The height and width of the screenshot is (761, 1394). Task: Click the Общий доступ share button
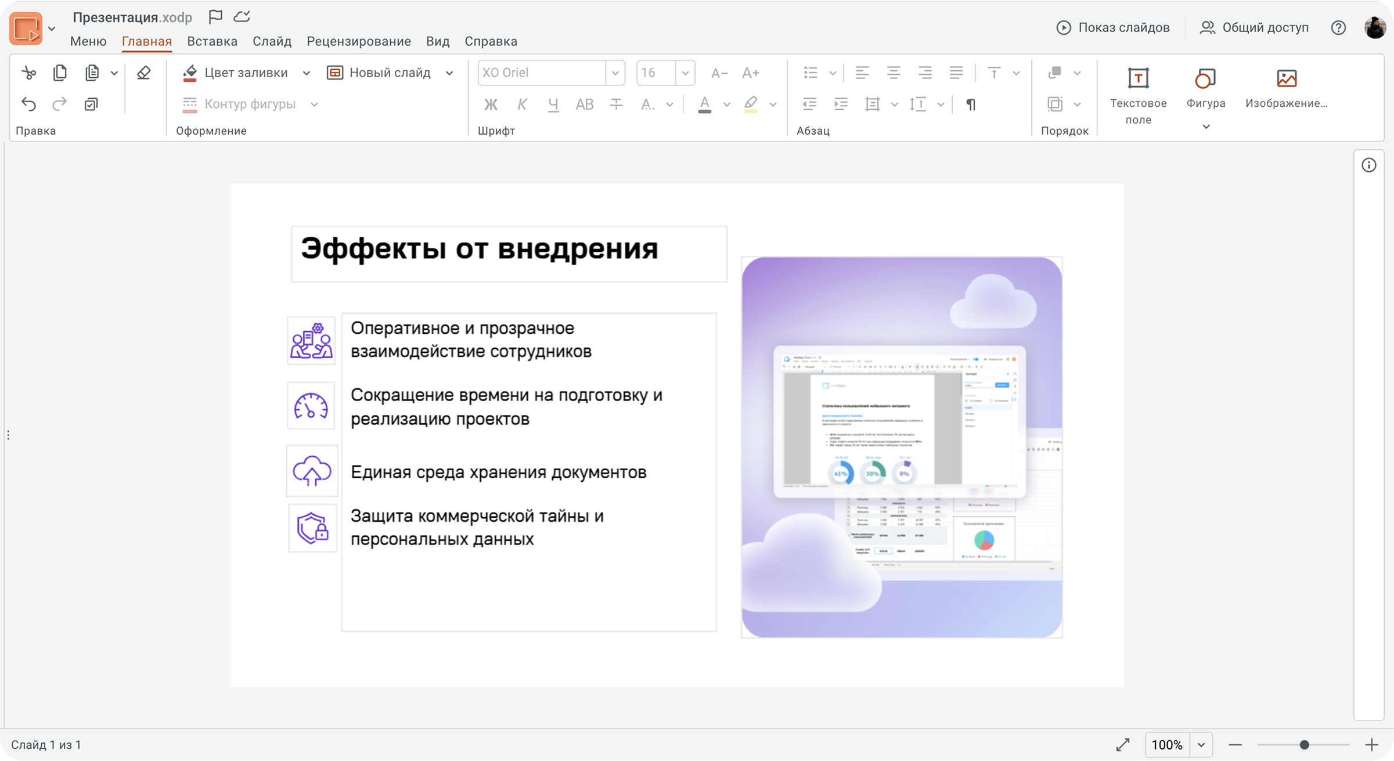tap(1254, 27)
